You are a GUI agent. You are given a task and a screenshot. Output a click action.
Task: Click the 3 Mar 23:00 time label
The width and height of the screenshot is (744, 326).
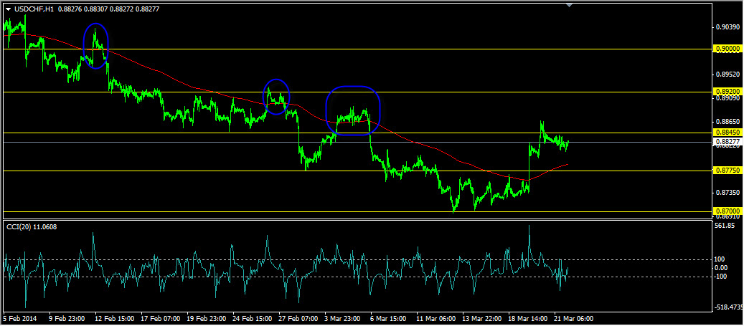(x=344, y=318)
